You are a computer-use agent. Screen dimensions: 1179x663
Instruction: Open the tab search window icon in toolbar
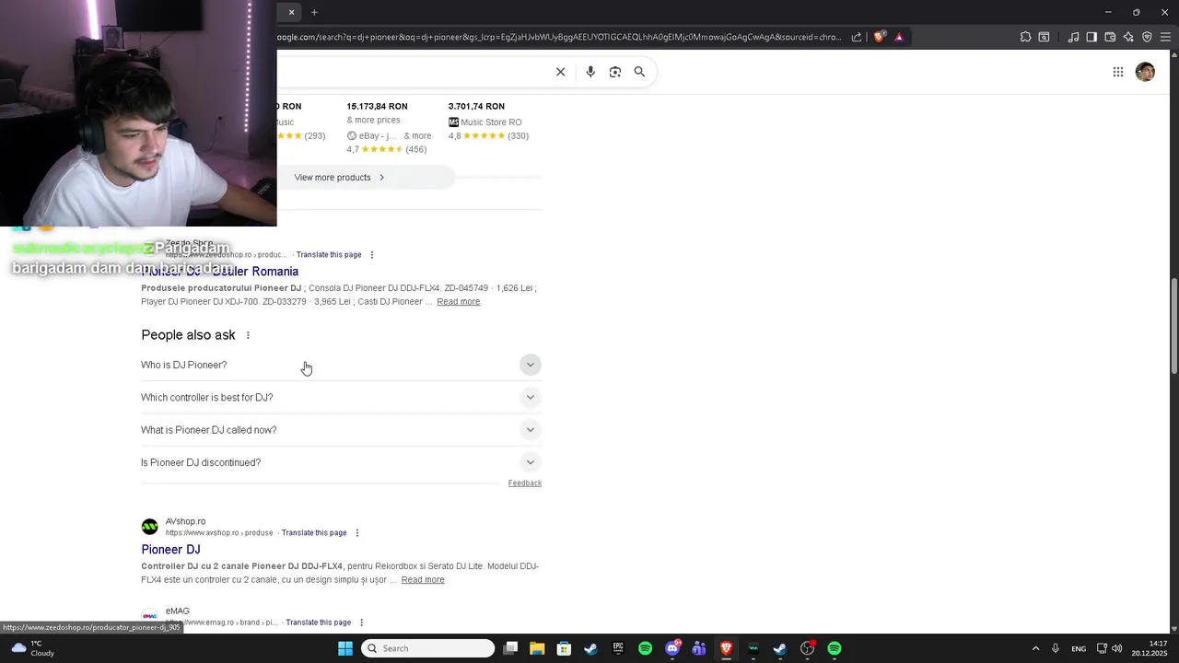point(1044,37)
